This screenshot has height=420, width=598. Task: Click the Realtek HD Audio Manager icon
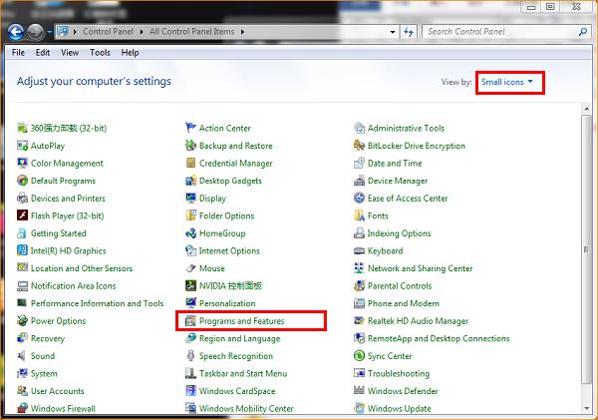pyautogui.click(x=359, y=321)
